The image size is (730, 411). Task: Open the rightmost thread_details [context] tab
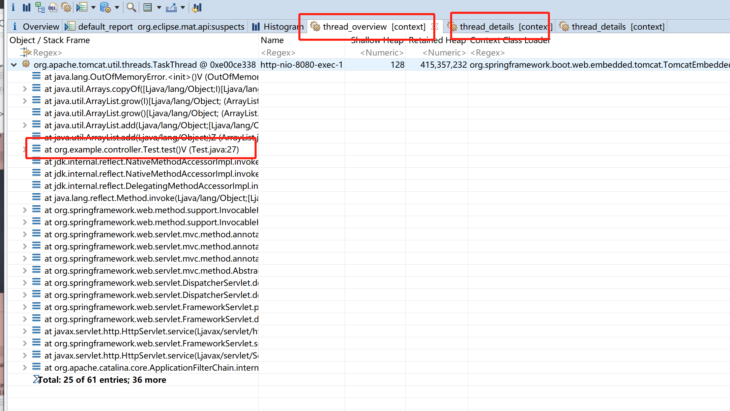tap(612, 27)
